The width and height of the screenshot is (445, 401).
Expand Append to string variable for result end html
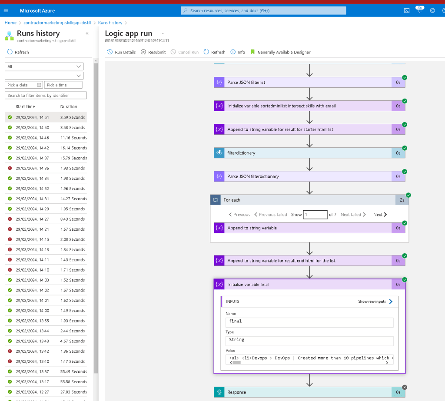click(309, 261)
